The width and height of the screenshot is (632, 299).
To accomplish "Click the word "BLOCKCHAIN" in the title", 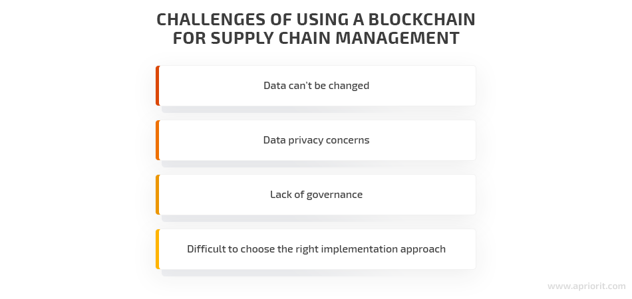I will coord(422,19).
